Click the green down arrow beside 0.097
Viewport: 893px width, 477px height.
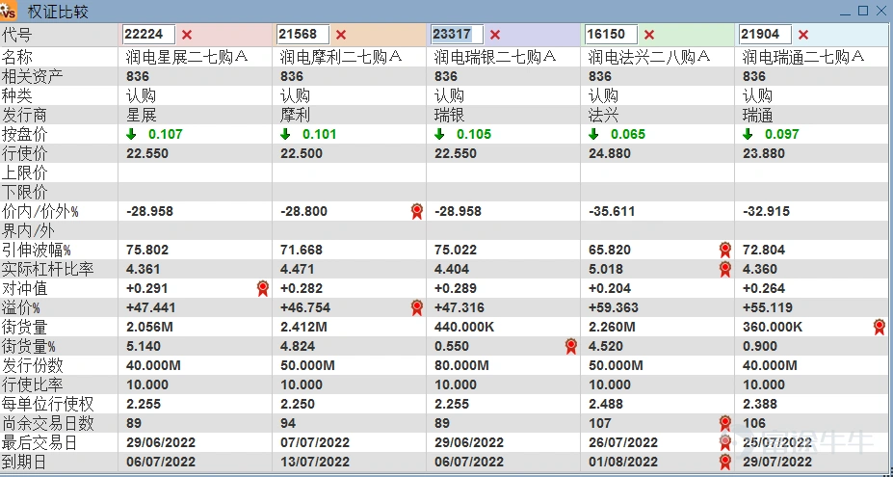click(748, 135)
